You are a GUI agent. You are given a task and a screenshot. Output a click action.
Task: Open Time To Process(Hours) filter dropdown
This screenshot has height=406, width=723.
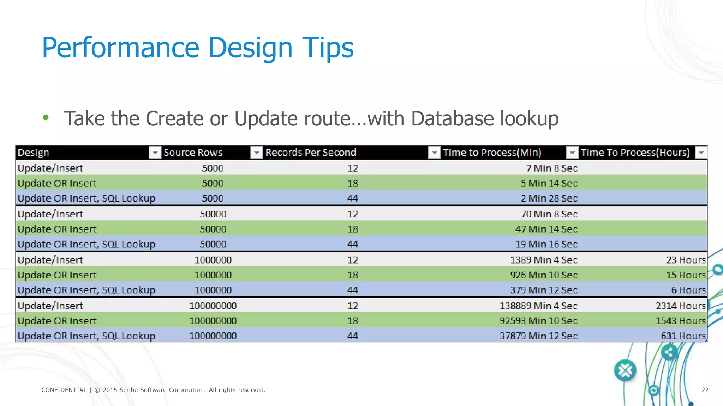701,153
